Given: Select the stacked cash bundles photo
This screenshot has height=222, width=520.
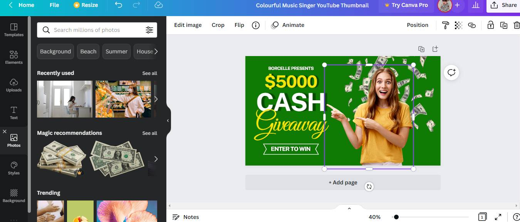Looking at the screenshot, I should coord(62,159).
